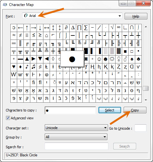Image resolution: width=153 pixels, height=162 pixels.
Task: Select the black down-pointing triangle
Action: 40,59
